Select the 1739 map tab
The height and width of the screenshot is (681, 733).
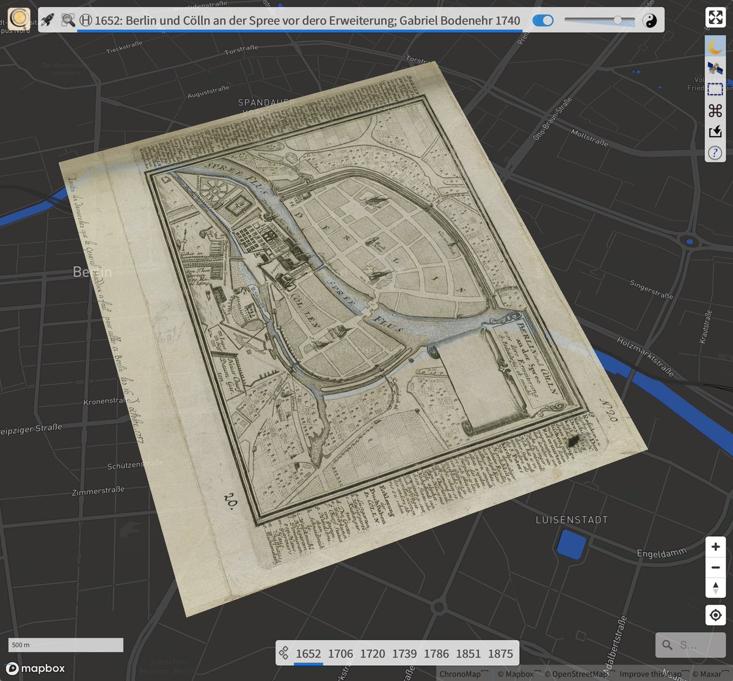404,654
